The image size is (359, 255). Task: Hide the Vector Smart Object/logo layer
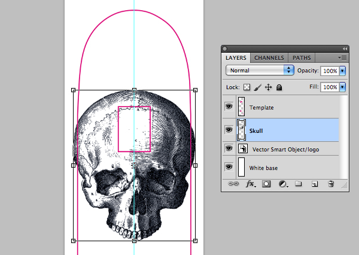(x=229, y=148)
